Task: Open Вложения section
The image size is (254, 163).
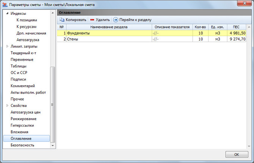Action: coord(19,132)
